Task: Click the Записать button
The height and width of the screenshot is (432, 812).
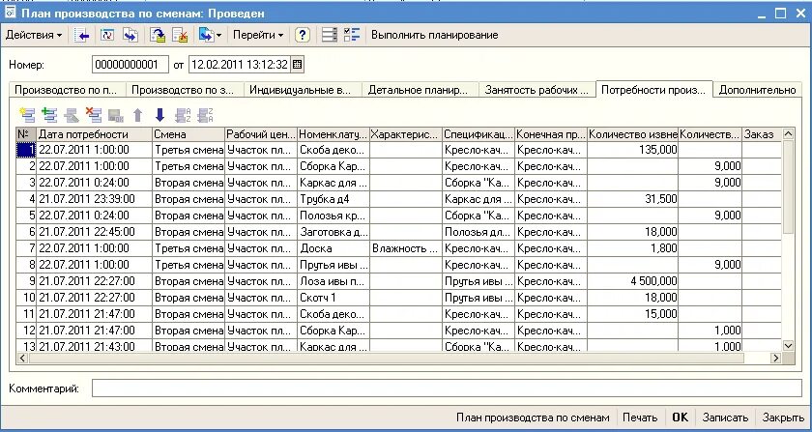Action: [726, 418]
